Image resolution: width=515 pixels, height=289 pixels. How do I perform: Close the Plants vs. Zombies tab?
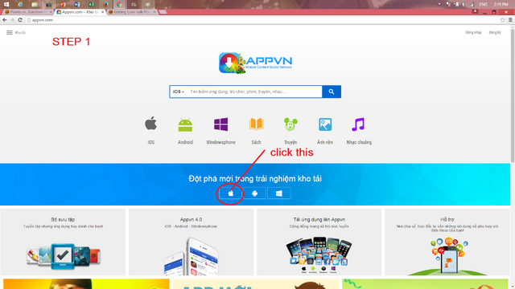pyautogui.click(x=51, y=12)
